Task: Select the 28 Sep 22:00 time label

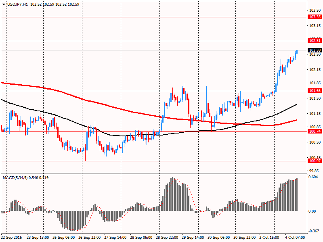Action: (167, 238)
